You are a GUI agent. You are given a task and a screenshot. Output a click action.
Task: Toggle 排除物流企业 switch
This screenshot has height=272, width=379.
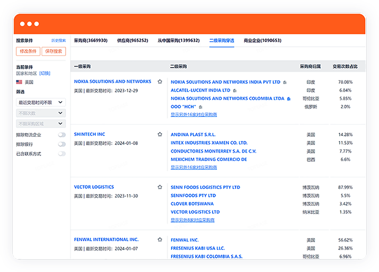(62, 135)
